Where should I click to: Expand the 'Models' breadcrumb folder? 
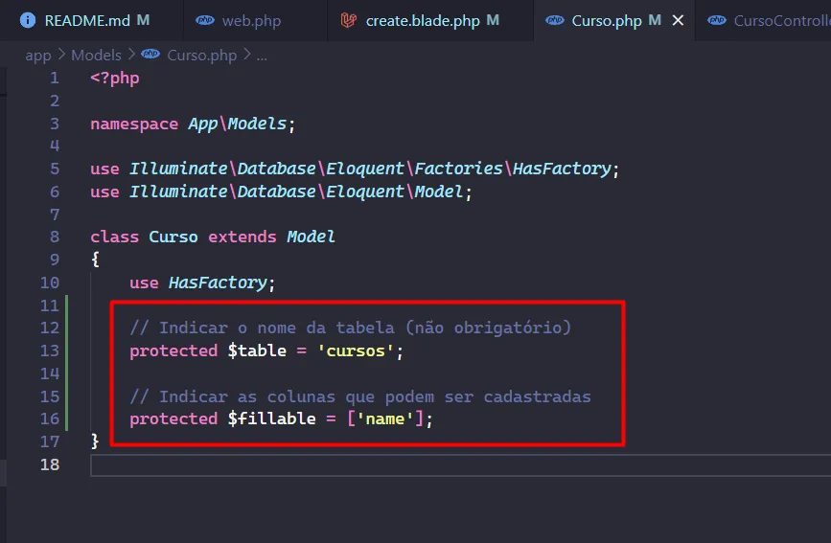[x=96, y=55]
